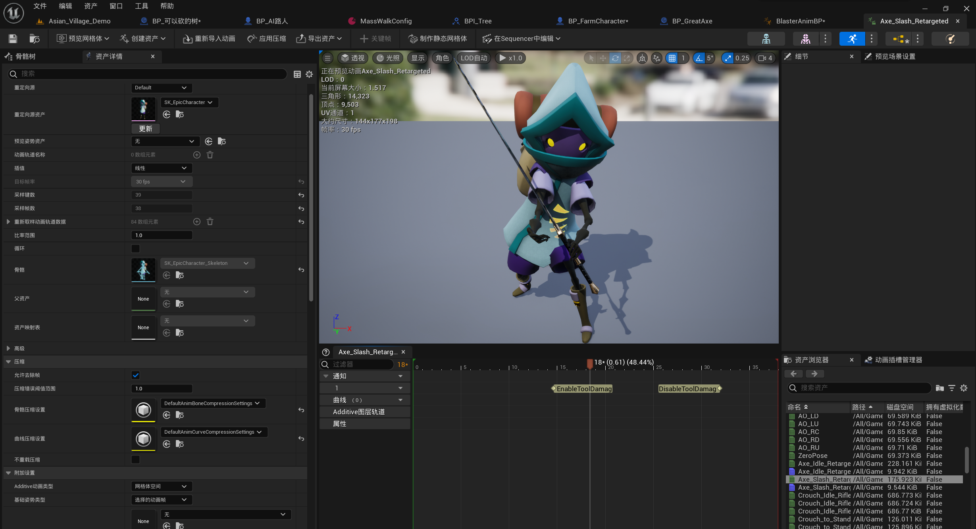
Task: Select the EnableToolDamage notify marker
Action: coord(582,389)
